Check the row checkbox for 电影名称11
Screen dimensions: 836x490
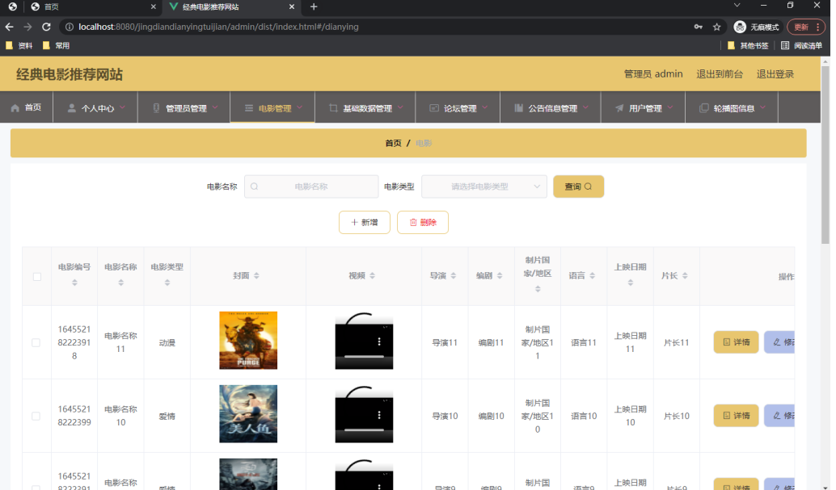[36, 342]
